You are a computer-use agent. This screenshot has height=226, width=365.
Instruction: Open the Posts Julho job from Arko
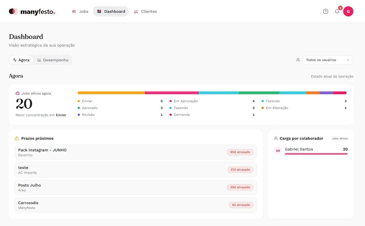[x=136, y=187]
